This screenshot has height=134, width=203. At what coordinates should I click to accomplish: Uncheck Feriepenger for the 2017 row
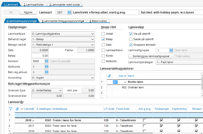(161, 126)
